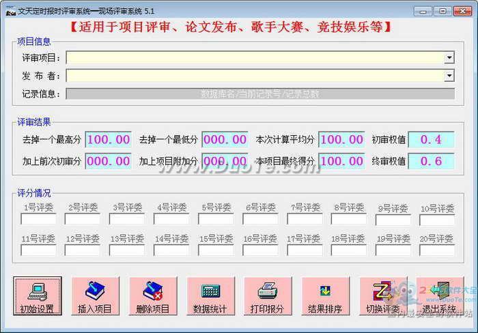Expand the 发布者 dropdown arrow

click(x=449, y=76)
